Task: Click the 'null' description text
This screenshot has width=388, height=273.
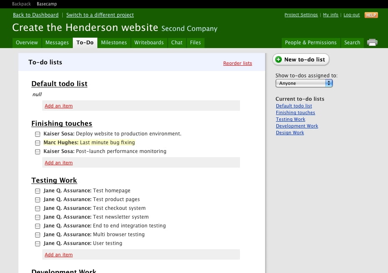Action: [x=37, y=94]
